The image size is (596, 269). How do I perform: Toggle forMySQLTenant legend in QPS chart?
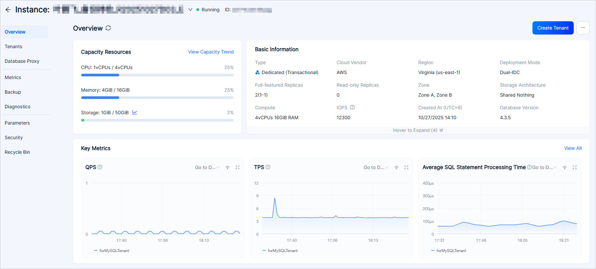pos(111,251)
